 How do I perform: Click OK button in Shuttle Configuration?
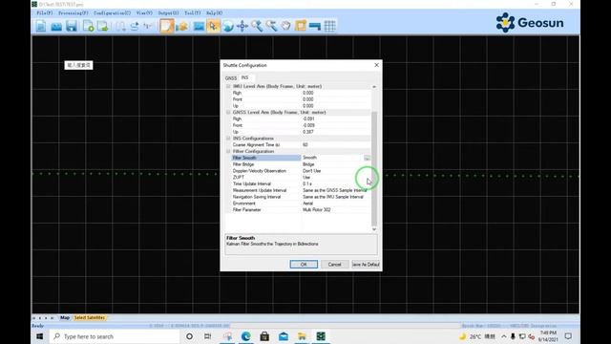tap(304, 265)
